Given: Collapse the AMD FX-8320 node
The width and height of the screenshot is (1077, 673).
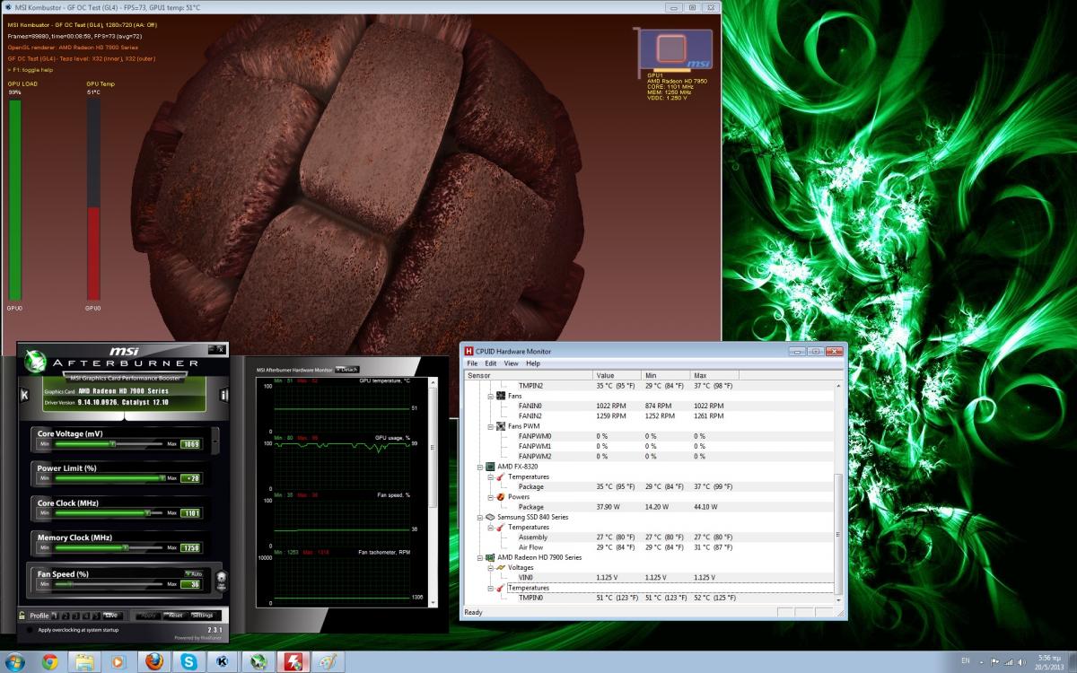Looking at the screenshot, I should [480, 467].
